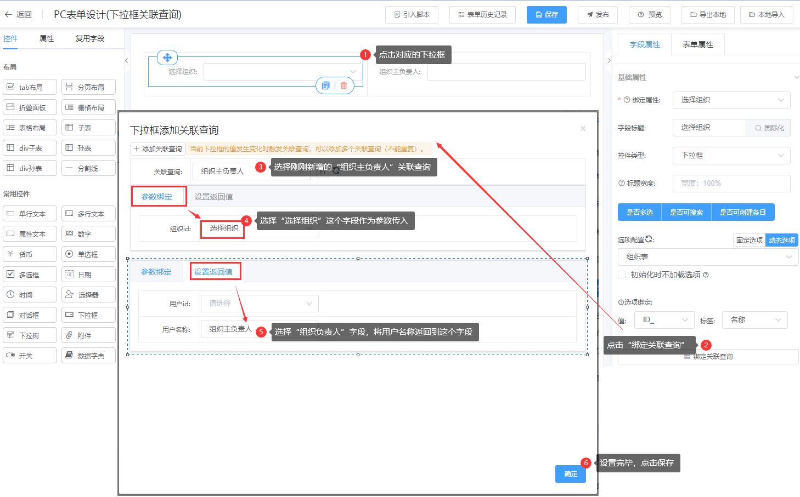Click the 发布 button
Viewport: 800px width, 497px height.
tap(598, 15)
